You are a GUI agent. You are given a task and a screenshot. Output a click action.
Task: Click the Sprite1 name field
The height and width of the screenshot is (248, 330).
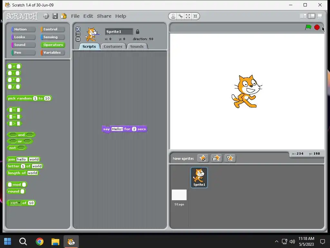click(x=119, y=32)
